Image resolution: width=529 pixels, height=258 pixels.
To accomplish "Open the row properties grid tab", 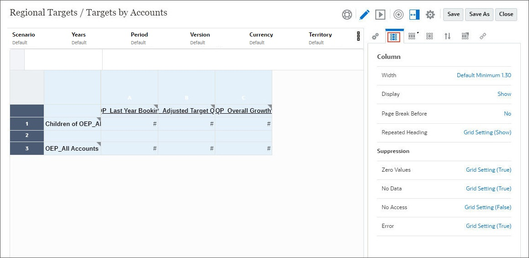I will tap(413, 36).
